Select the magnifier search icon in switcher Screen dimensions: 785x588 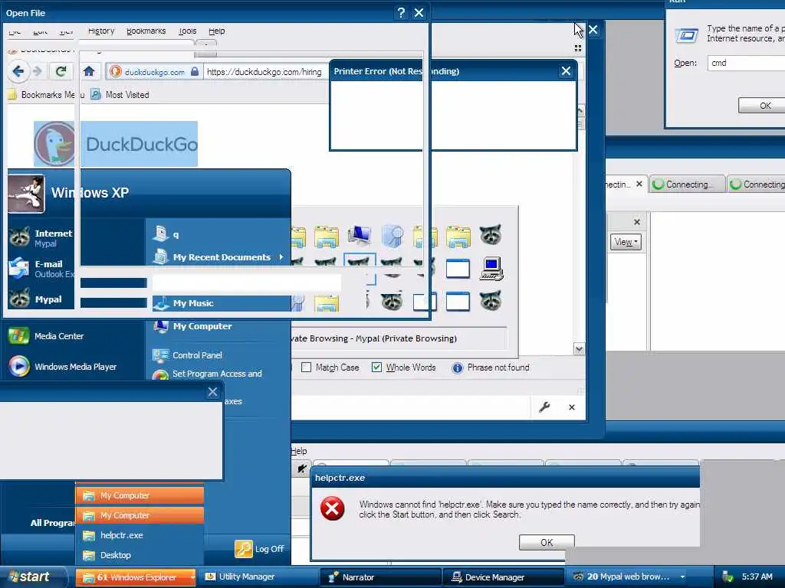[x=392, y=236]
